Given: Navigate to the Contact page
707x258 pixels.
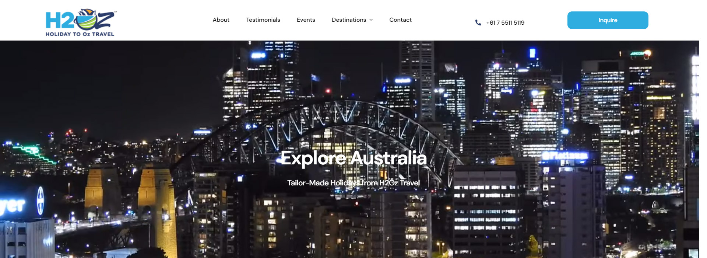Looking at the screenshot, I should [x=400, y=20].
